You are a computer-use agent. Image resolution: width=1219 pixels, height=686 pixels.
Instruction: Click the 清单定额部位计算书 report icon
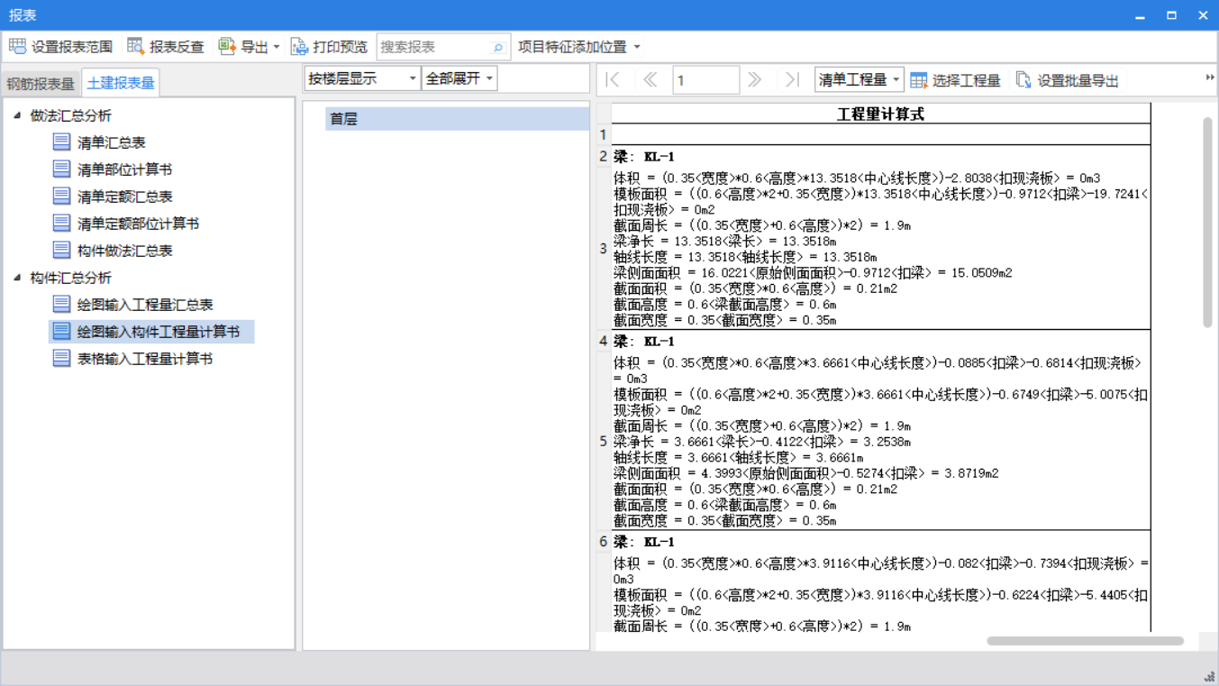coord(61,223)
